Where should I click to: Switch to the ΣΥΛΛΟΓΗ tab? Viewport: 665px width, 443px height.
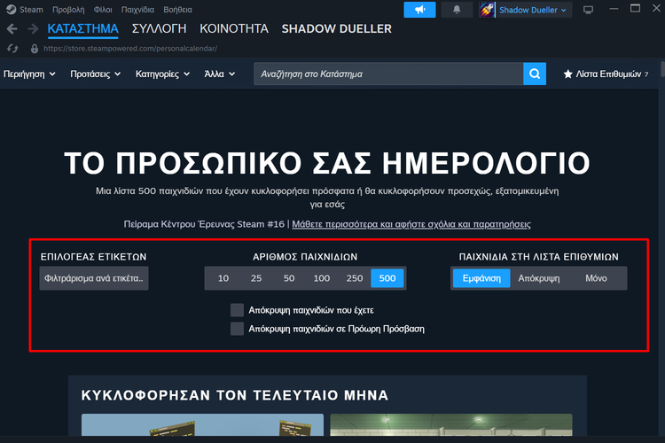click(159, 28)
